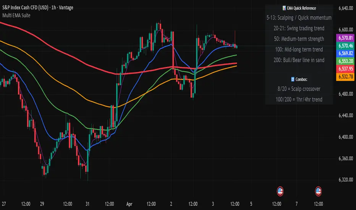This screenshot has width=356, height=210.
Task: Click '100/200 = 1hr/4hr trend' text
Action: click(299, 99)
